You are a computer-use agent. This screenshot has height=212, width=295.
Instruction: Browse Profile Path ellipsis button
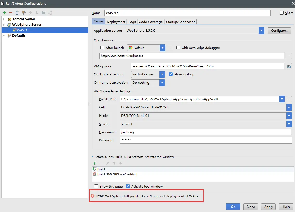(289, 99)
